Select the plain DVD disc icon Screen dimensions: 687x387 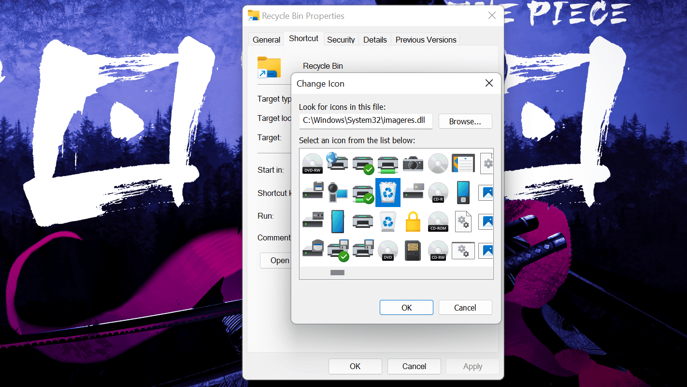[x=387, y=250]
